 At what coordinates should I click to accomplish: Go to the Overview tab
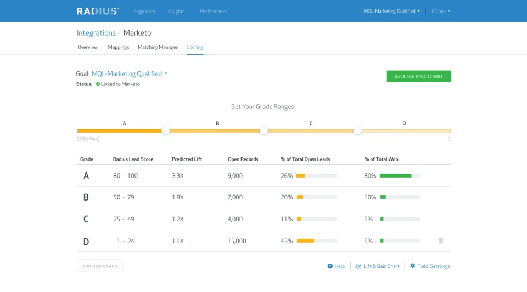87,47
